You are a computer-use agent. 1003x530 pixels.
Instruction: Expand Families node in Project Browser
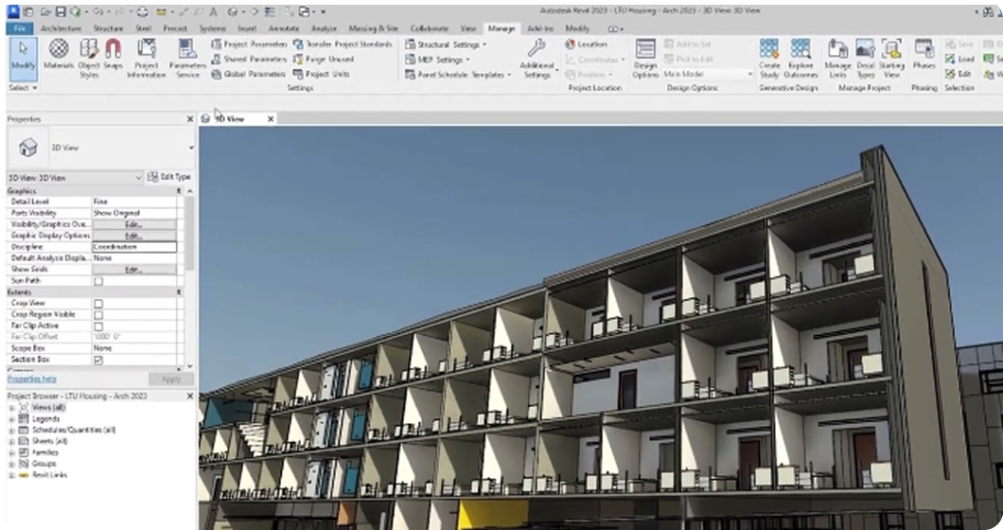(x=11, y=453)
